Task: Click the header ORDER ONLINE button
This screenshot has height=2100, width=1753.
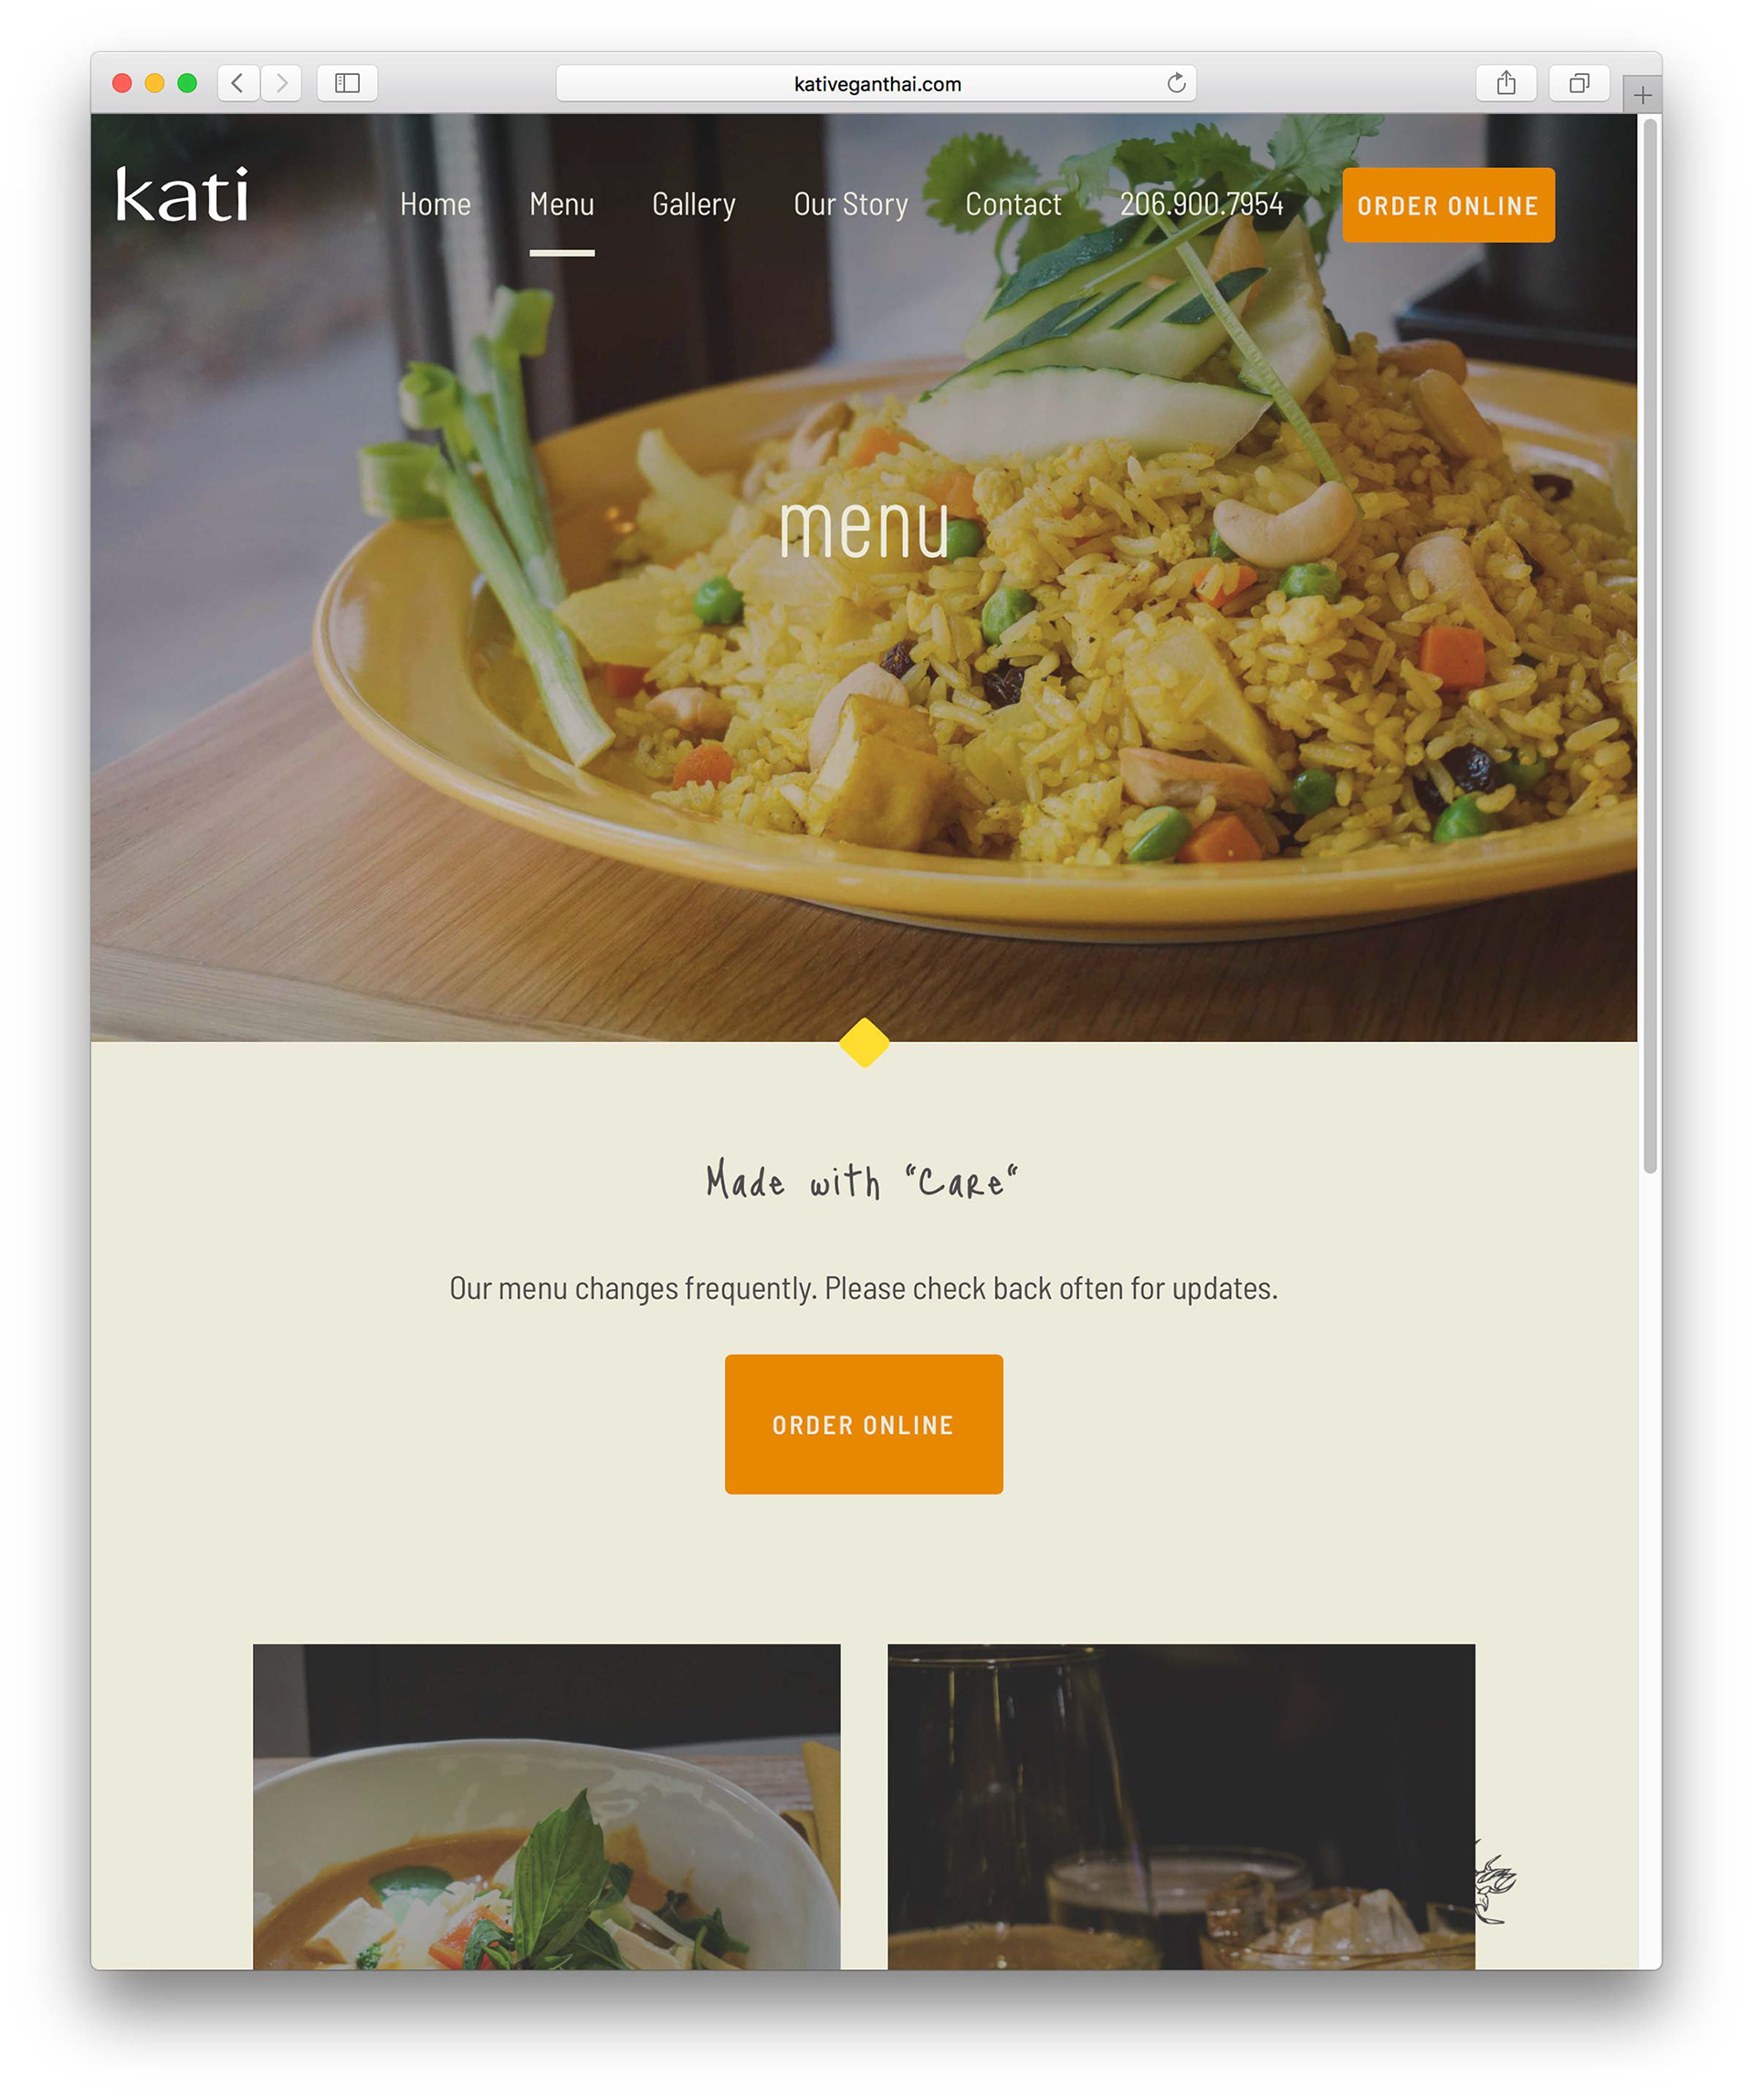Action: click(1448, 205)
